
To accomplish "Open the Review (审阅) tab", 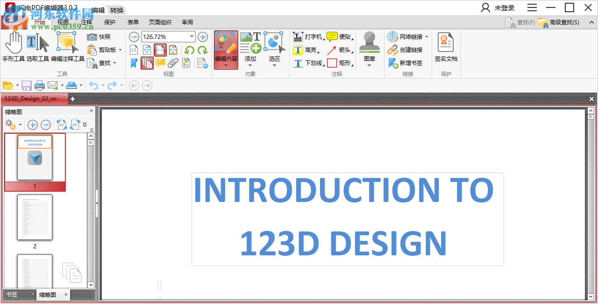I will (187, 22).
